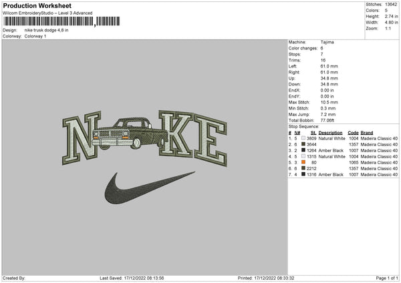Viewport: 401px width, 283px height.
Task: Click the 'Colorway 1' value
Action: coord(35,36)
